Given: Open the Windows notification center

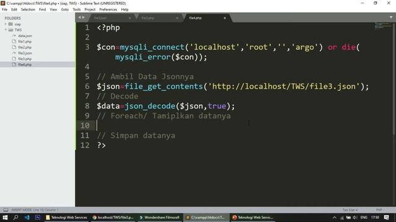Looking at the screenshot, I should [x=386, y=218].
